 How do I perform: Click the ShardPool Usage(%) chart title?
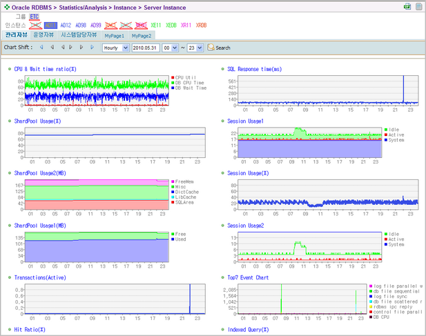(x=37, y=121)
